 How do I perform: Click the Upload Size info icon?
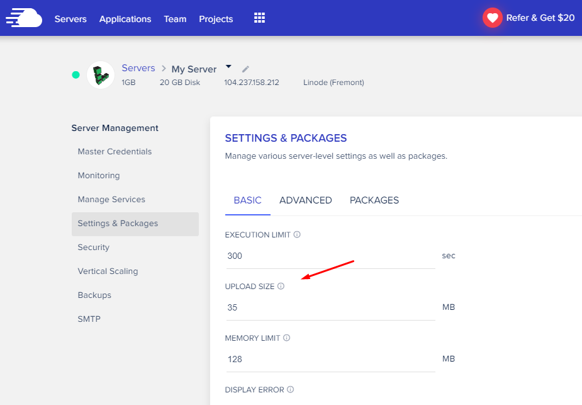pos(281,286)
